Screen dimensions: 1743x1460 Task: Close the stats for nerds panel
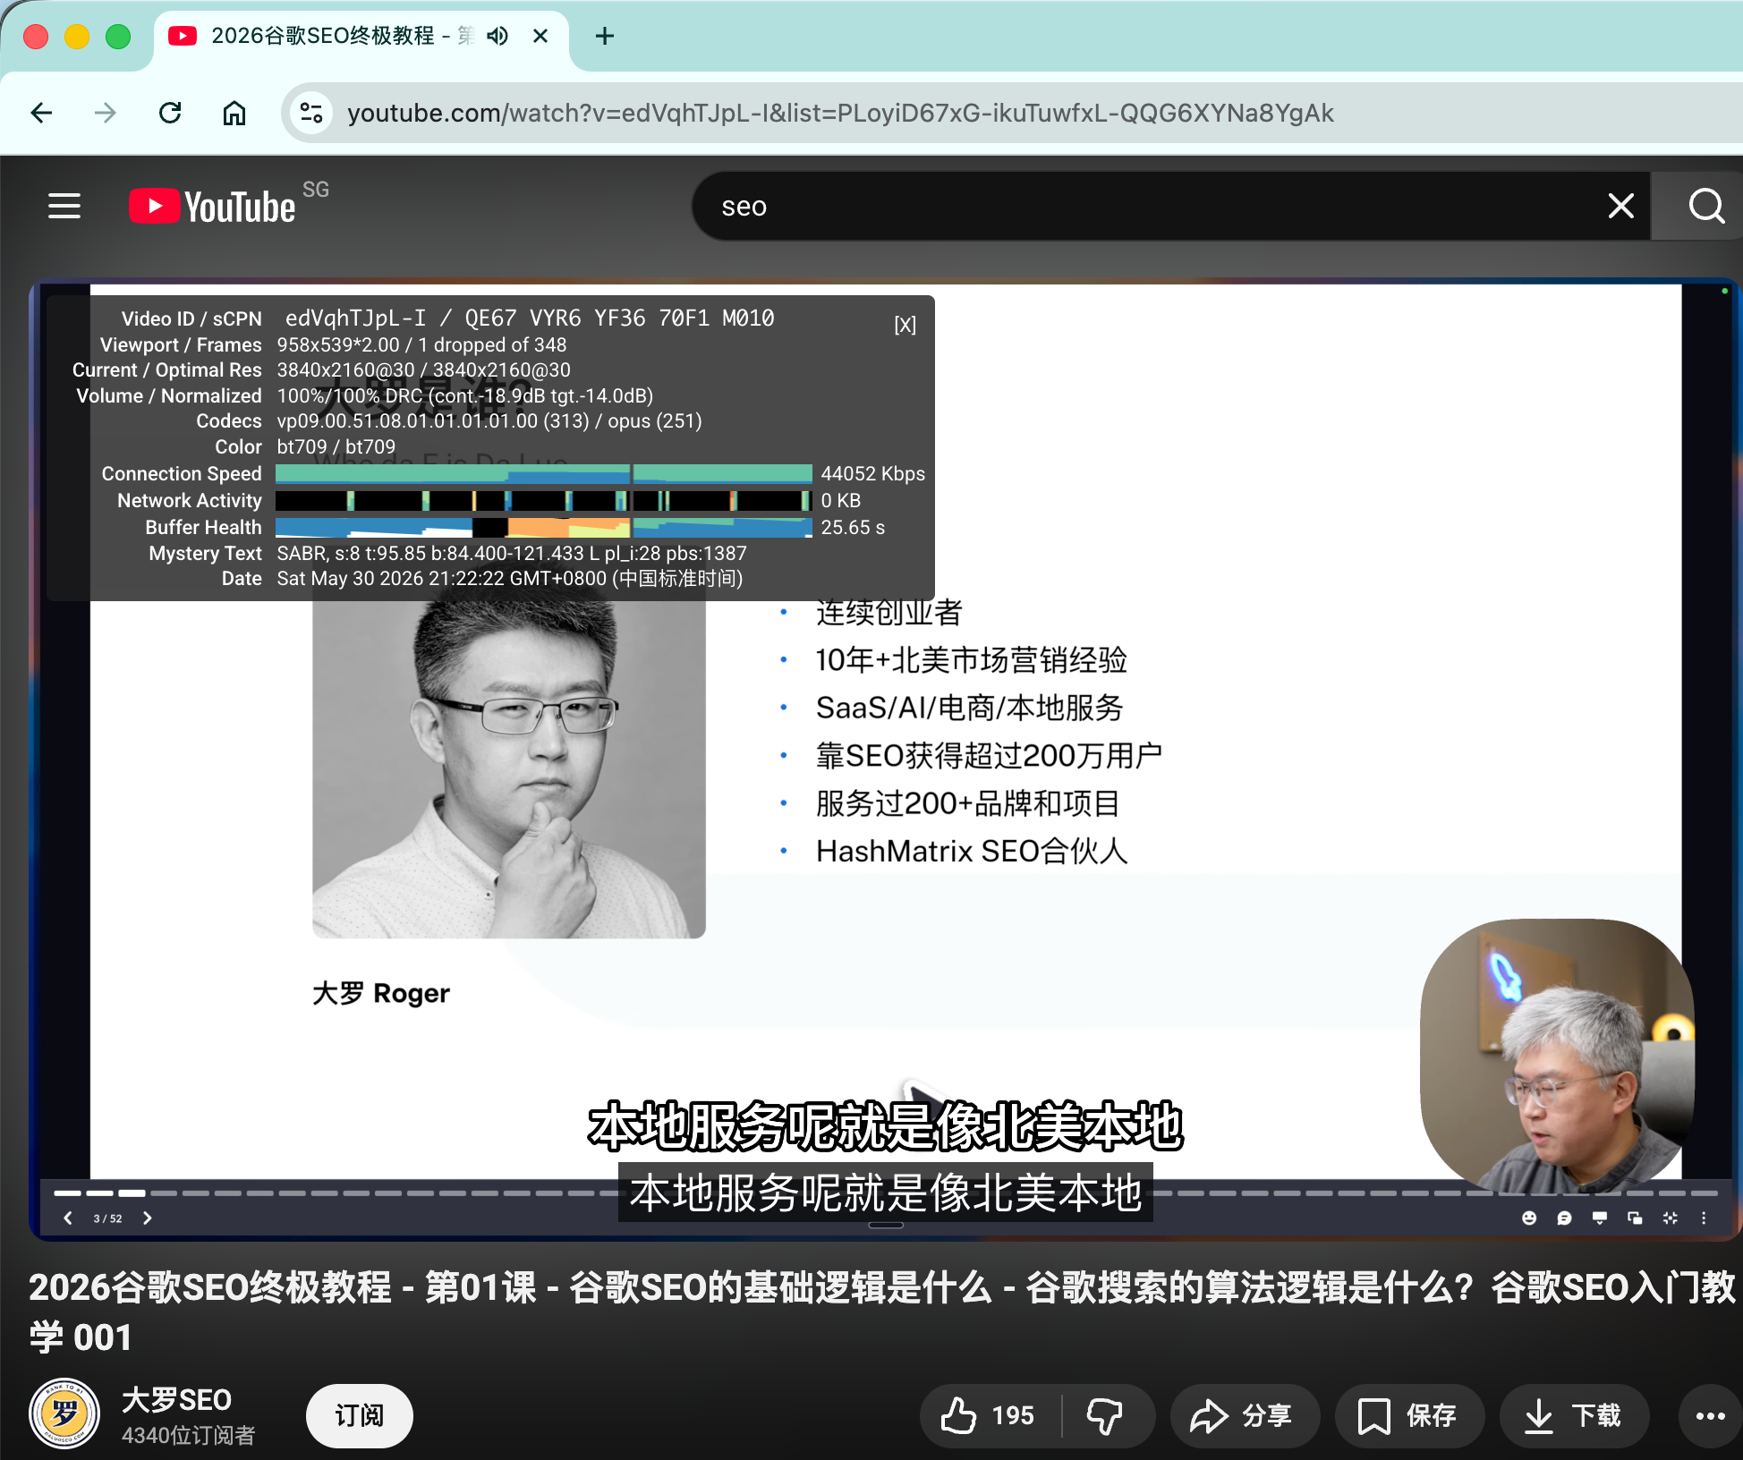(906, 325)
